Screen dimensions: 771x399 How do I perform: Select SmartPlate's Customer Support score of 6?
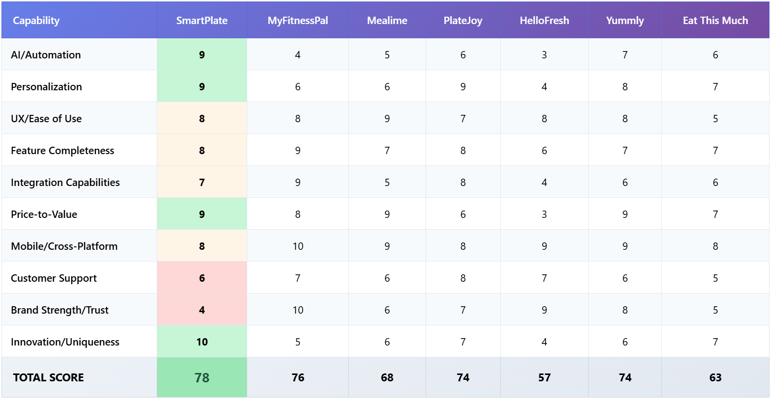click(201, 278)
